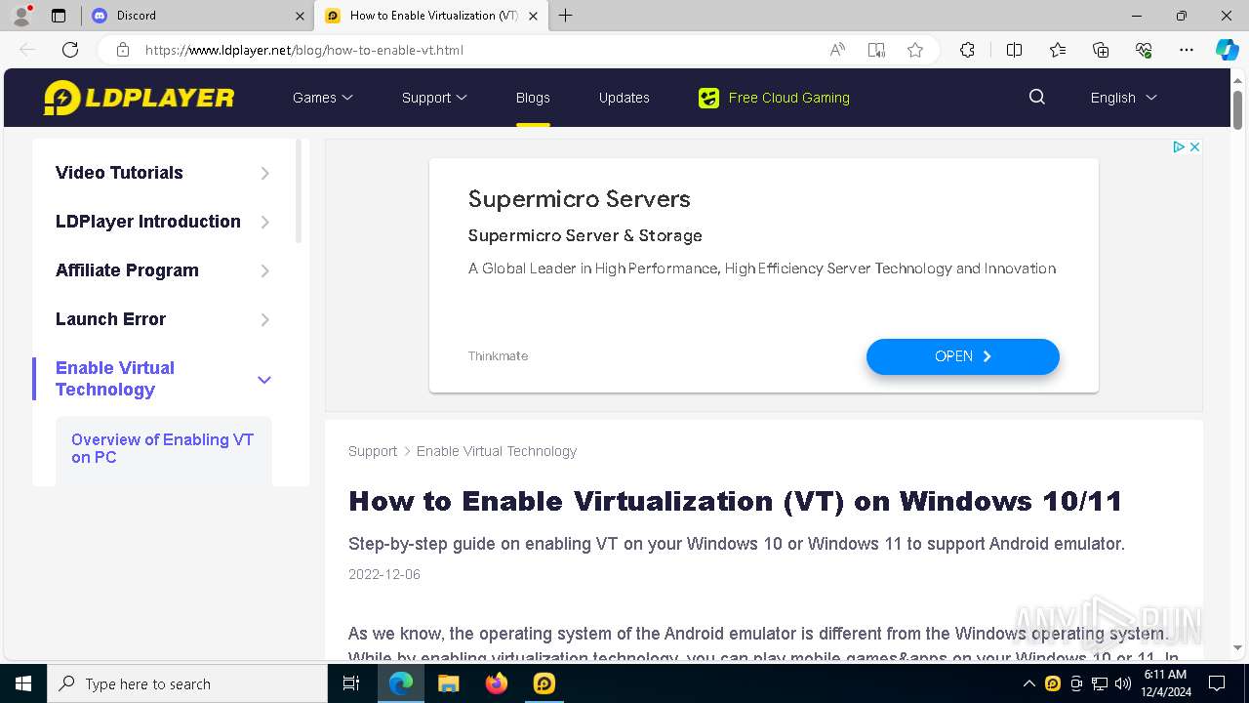
Task: Expand Video Tutorials section
Action: click(264, 173)
